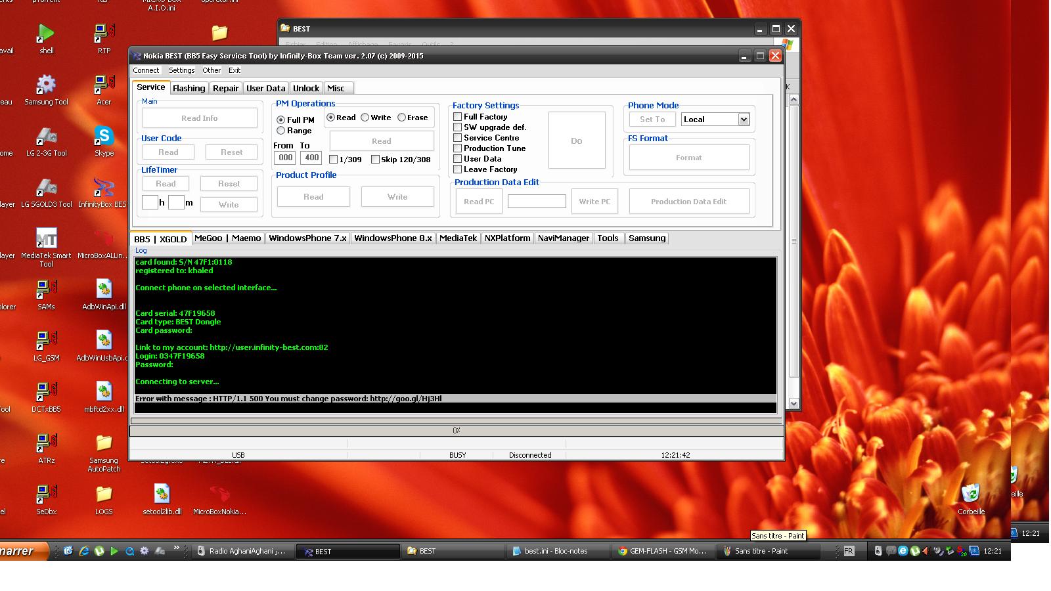
Task: Open the SAMs desktop shortcut
Action: [x=46, y=294]
